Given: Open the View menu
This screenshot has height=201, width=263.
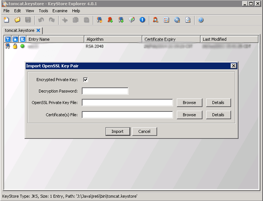Looking at the screenshot, I should click(x=30, y=11).
